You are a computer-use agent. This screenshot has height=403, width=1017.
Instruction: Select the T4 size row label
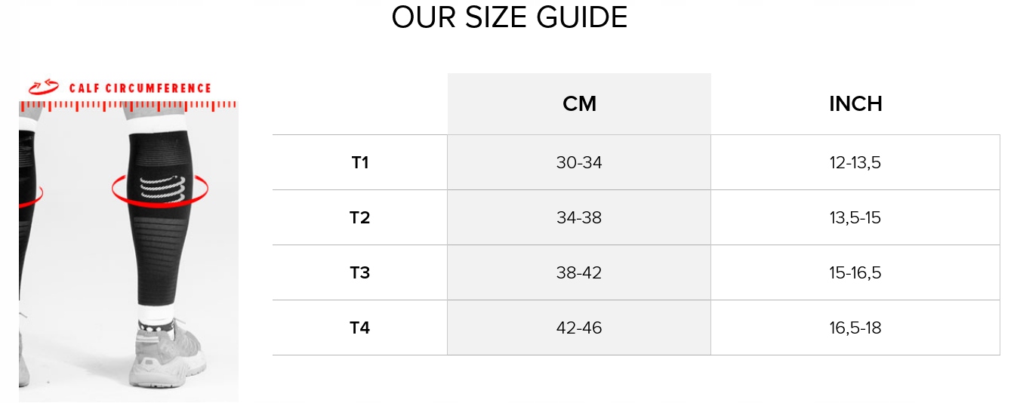(360, 328)
